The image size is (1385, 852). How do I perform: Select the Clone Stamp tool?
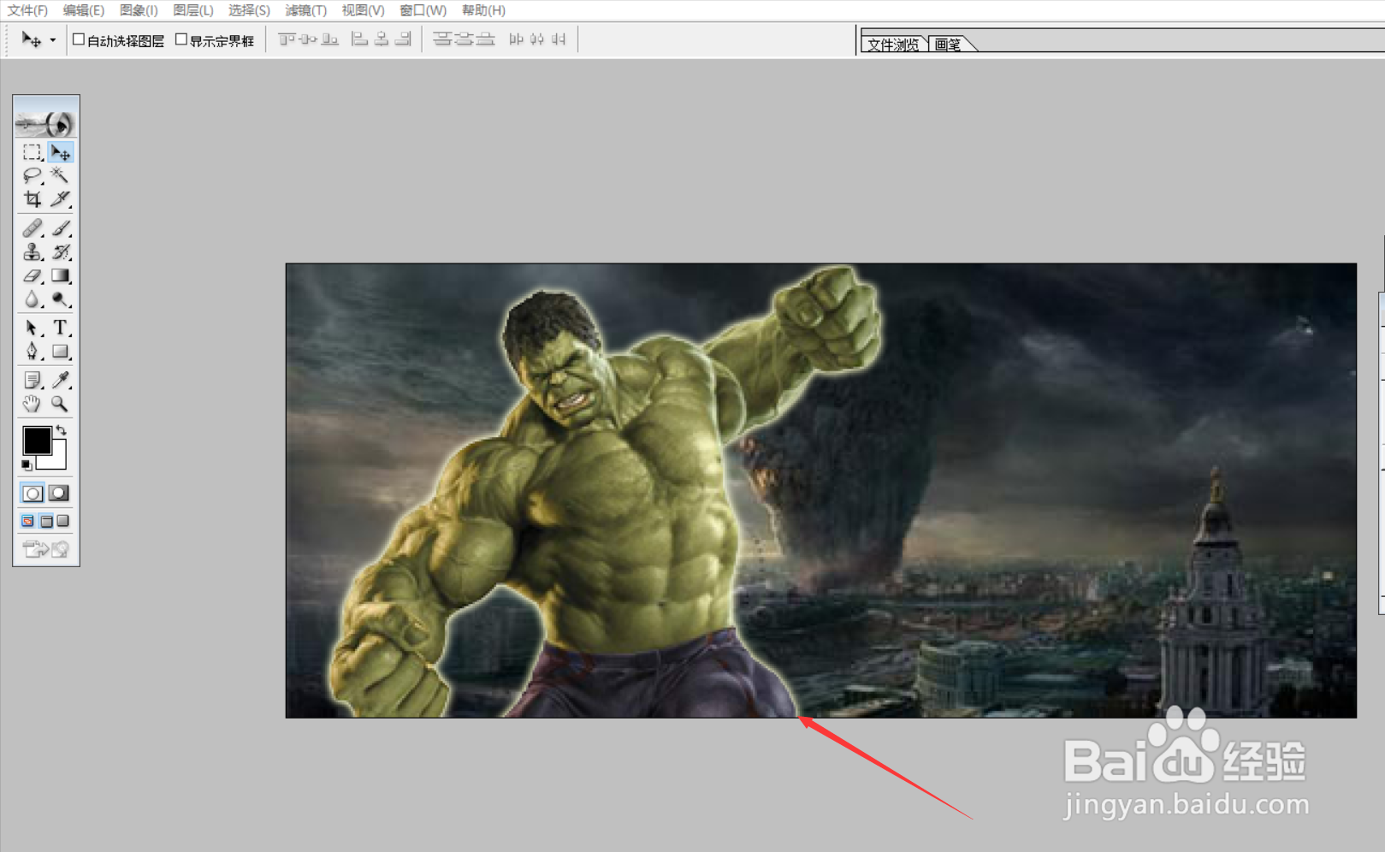tap(33, 252)
